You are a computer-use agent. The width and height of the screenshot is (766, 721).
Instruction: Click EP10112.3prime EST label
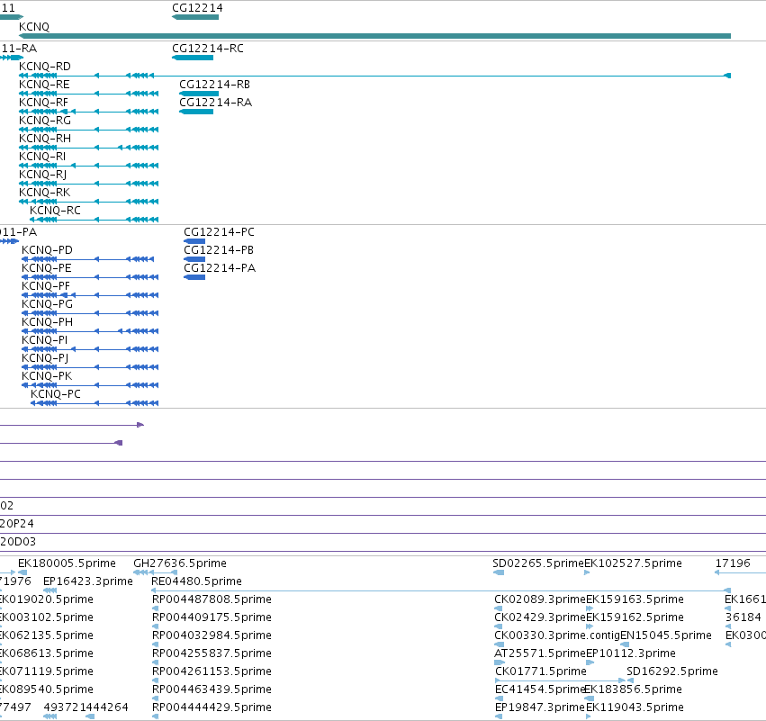click(631, 653)
